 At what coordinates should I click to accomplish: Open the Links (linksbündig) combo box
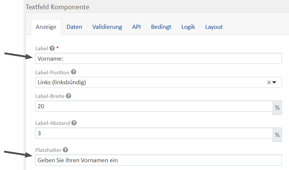tap(148, 82)
